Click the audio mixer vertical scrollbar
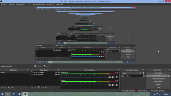 coord(119,80)
